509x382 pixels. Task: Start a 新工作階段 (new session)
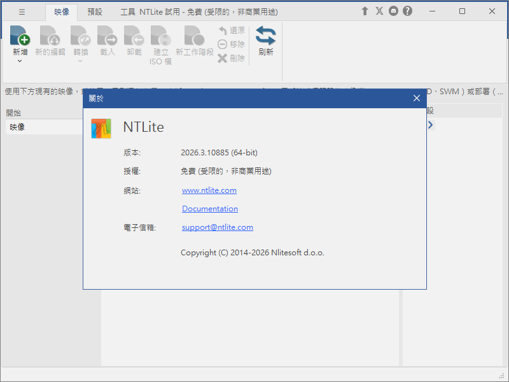tap(193, 35)
